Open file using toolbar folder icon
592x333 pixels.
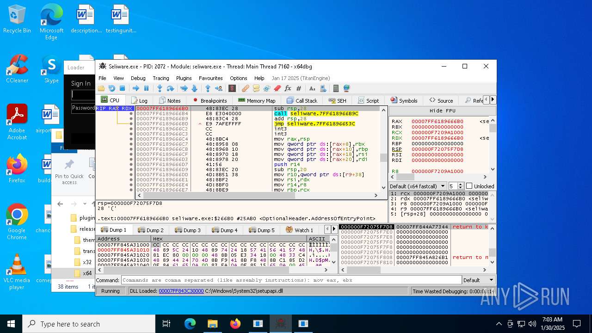click(x=101, y=88)
